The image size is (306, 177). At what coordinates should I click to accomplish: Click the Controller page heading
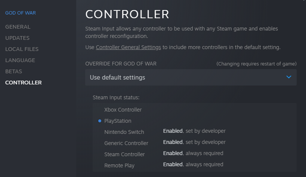click(x=127, y=14)
